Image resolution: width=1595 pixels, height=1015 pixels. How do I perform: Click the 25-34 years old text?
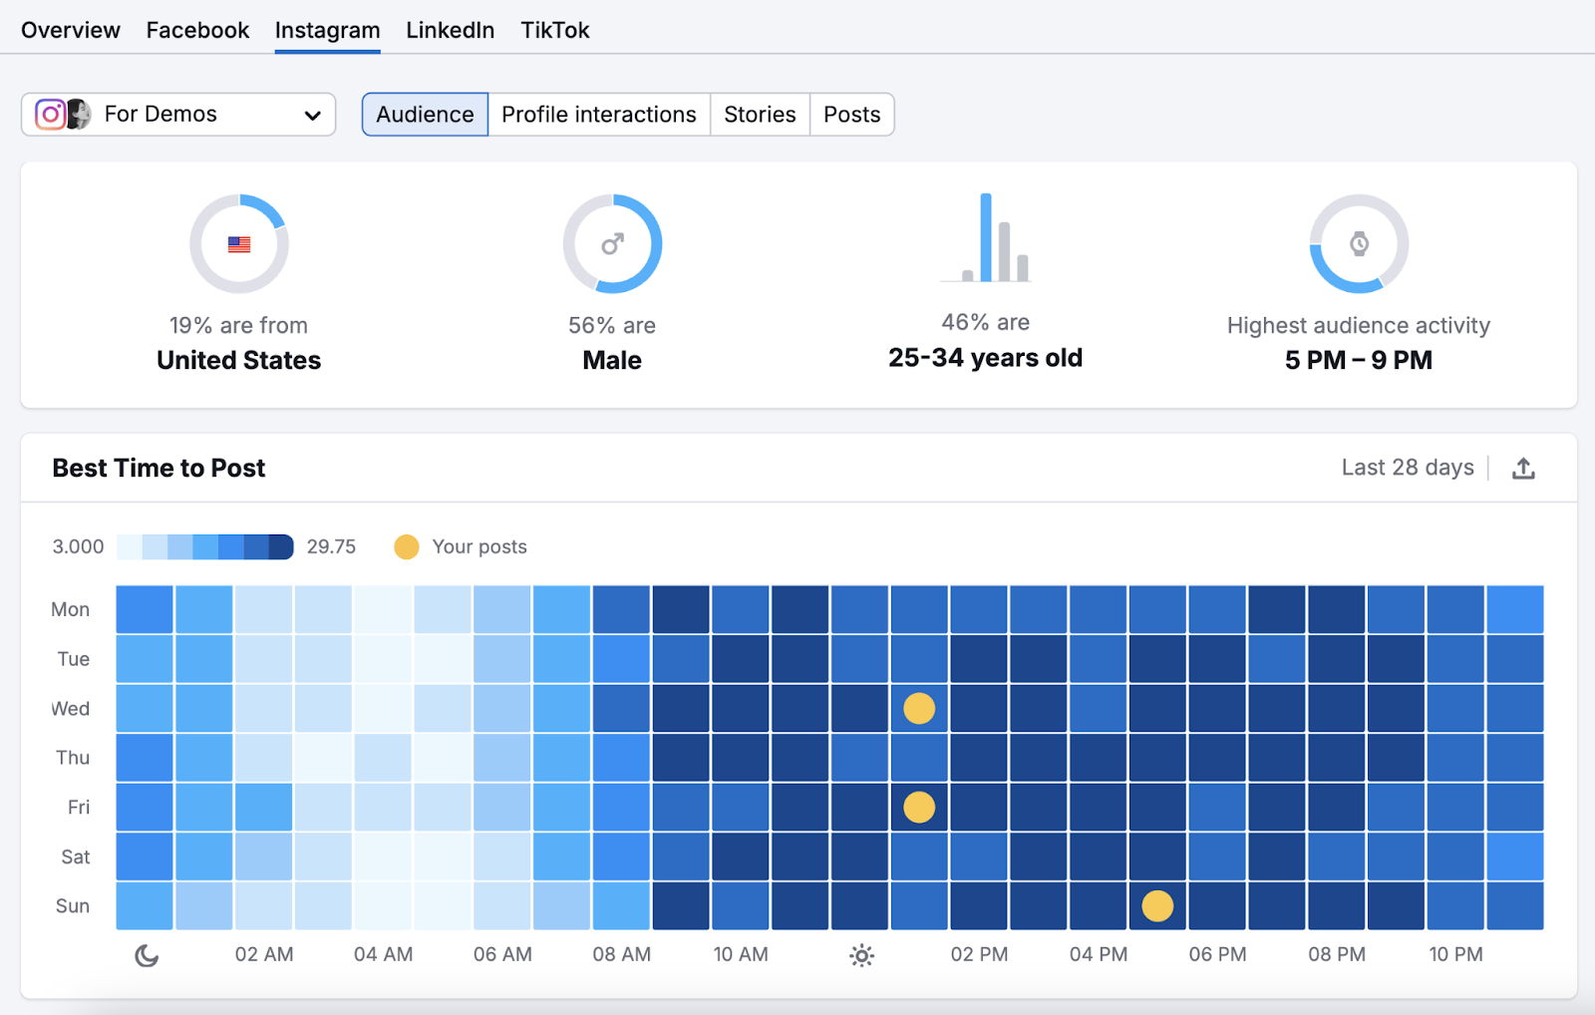[x=986, y=358]
